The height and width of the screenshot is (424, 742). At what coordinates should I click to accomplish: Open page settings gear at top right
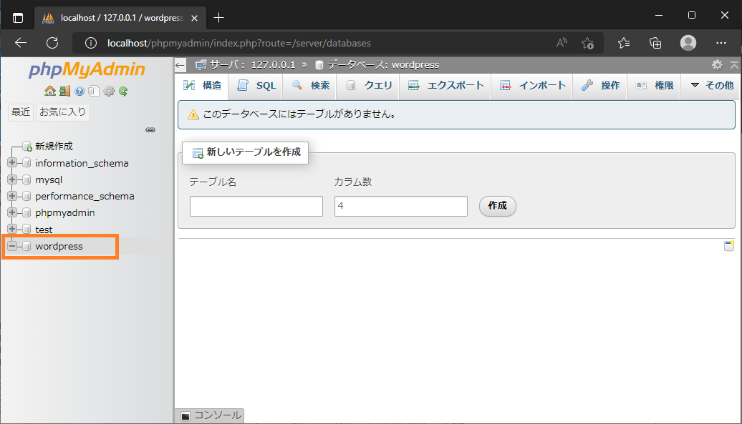pyautogui.click(x=718, y=64)
